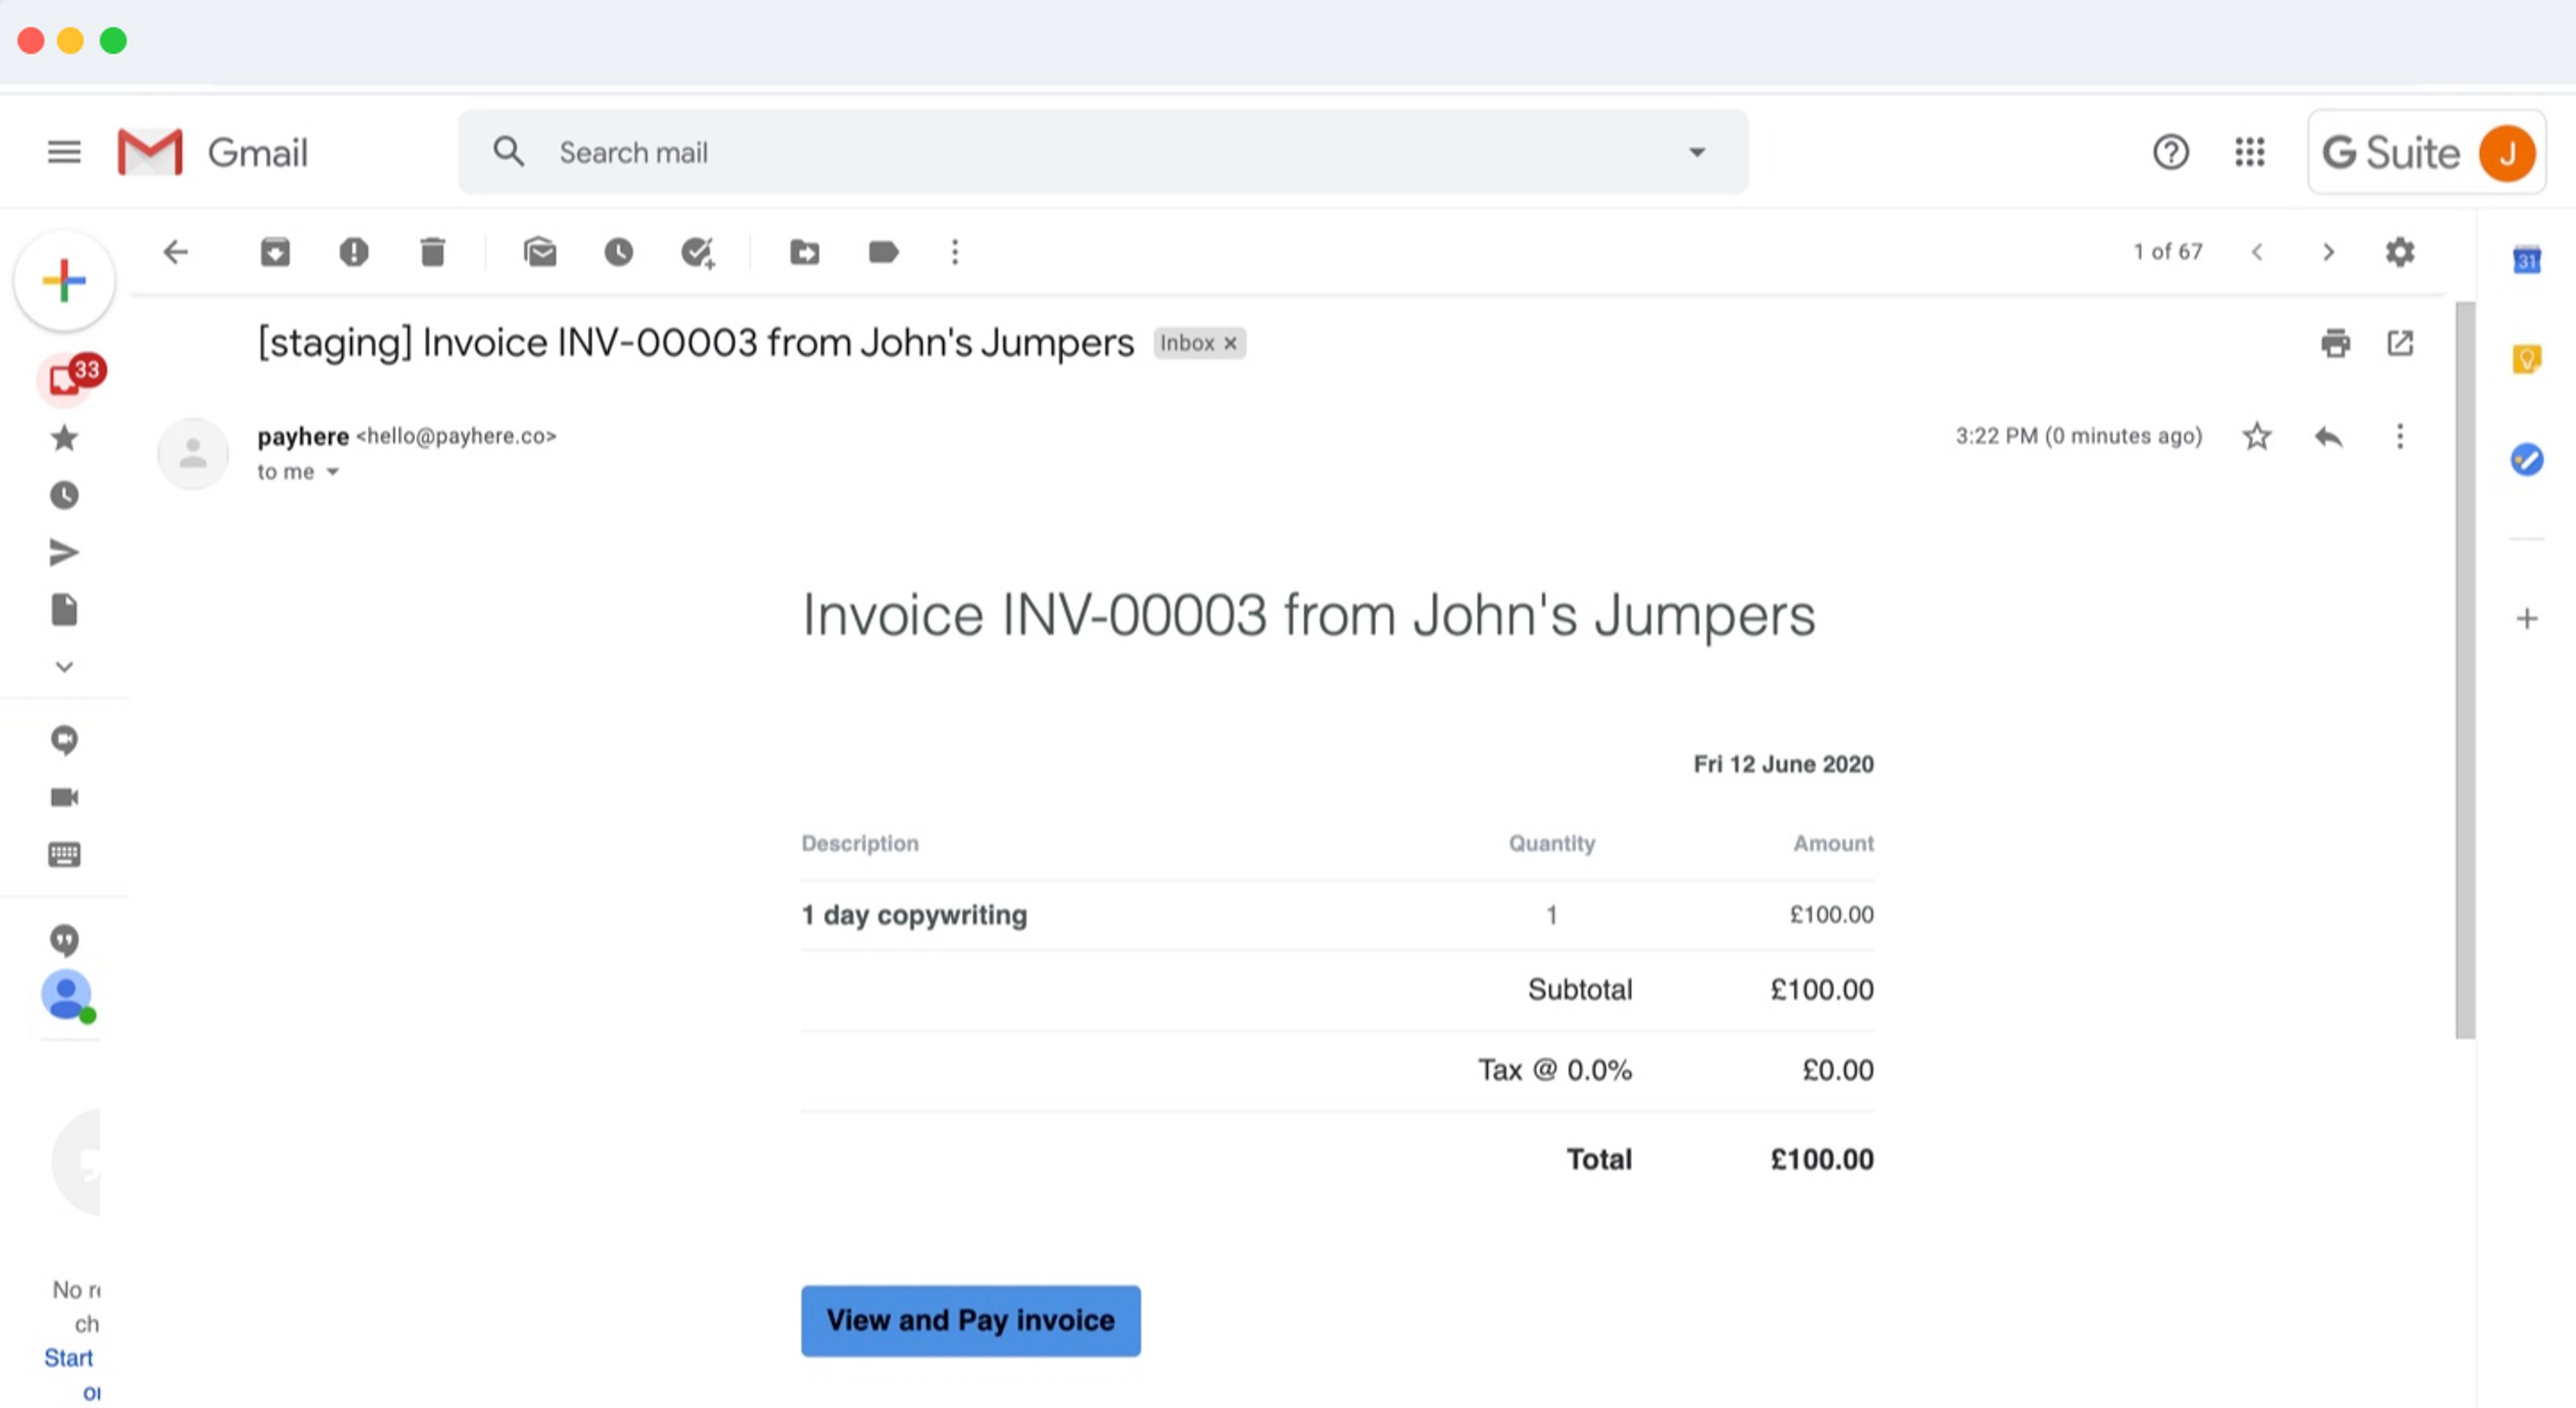
Task: Report this message as spam
Action: point(353,252)
